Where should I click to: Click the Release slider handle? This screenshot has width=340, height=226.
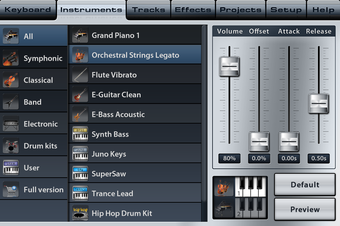tap(318, 103)
